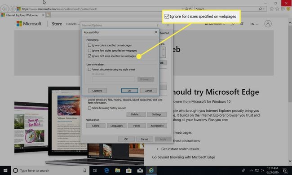292x175 pixels.
Task: Close the Accessibility dialog with X
Action: click(x=156, y=32)
